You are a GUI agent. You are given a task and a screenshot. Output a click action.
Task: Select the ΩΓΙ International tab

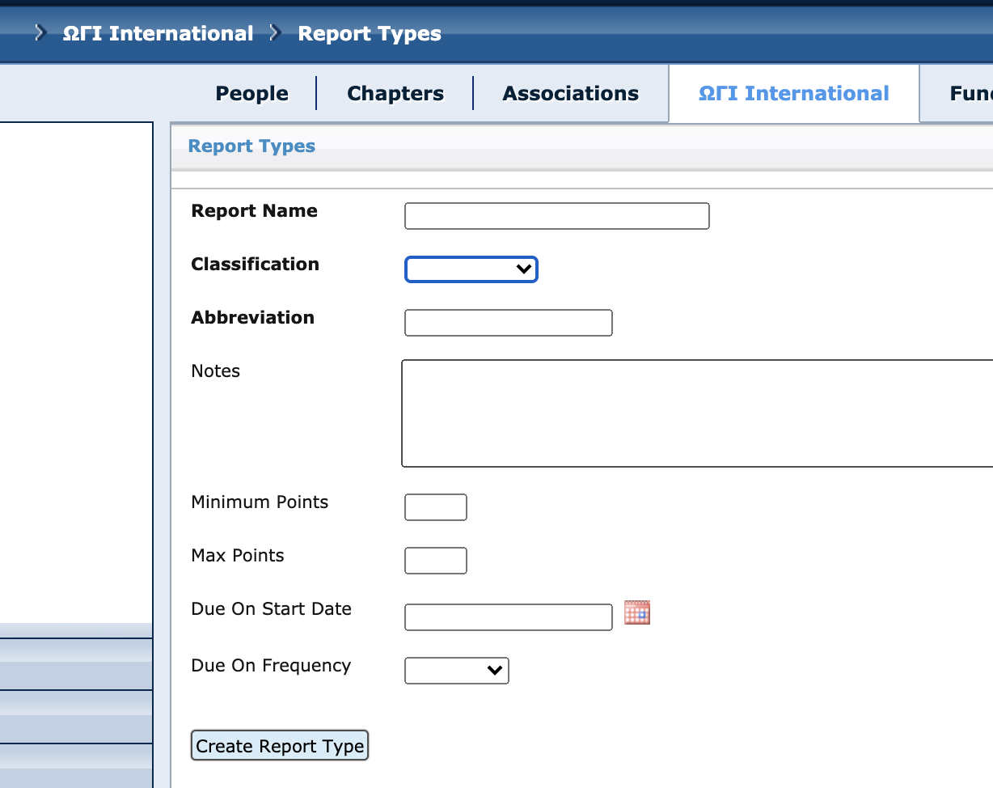pyautogui.click(x=794, y=94)
